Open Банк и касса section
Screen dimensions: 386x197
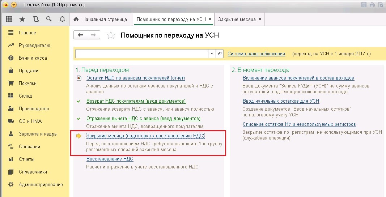pyautogui.click(x=33, y=58)
